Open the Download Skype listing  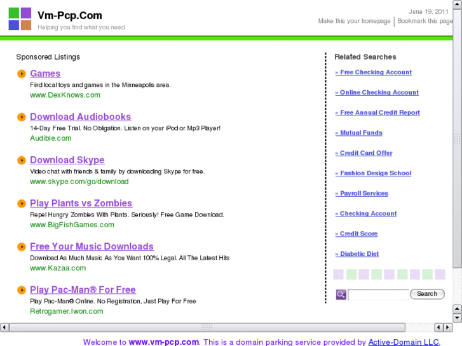pos(67,160)
